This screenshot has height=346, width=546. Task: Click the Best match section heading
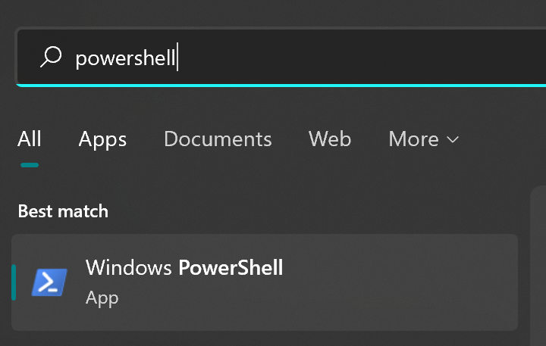pyautogui.click(x=63, y=211)
